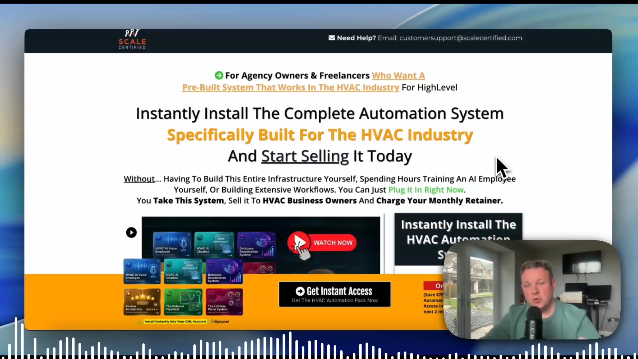Open the customersupport@scalecertified.com email link
This screenshot has width=638, height=359.
(x=461, y=38)
